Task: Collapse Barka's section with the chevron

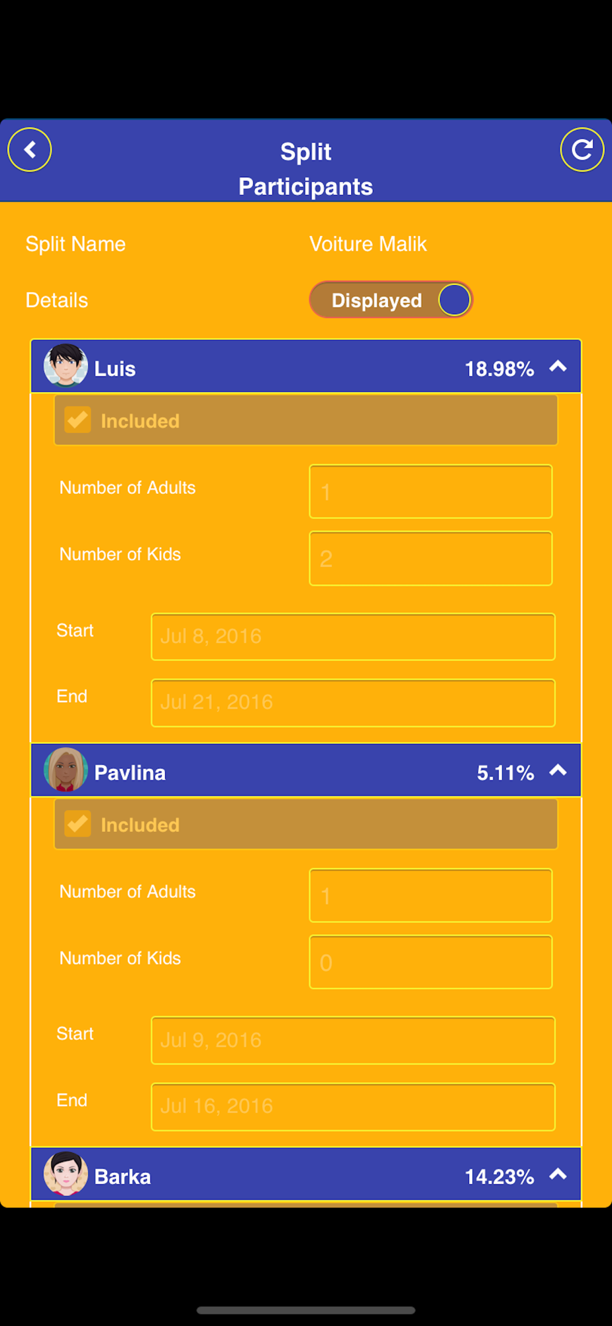Action: (558, 1174)
